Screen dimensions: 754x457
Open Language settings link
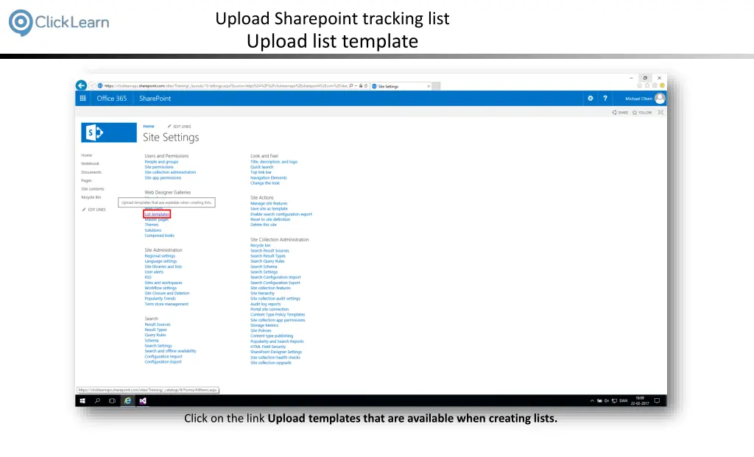161,261
